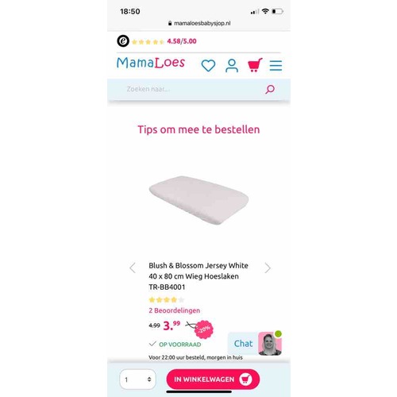Open the account profile icon
The width and height of the screenshot is (397, 397).
[x=232, y=65]
